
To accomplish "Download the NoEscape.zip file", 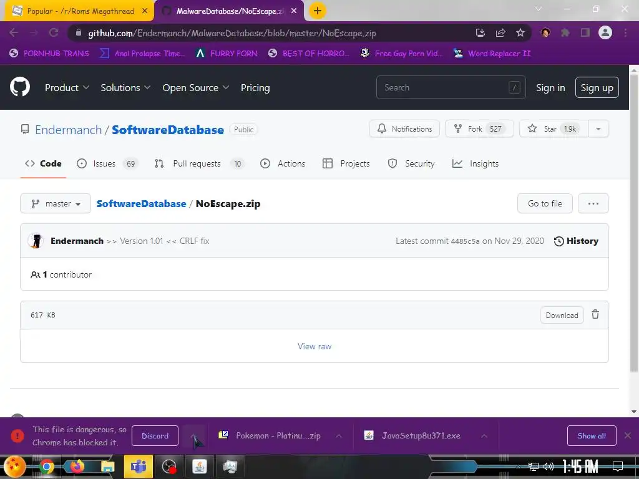I will 562,315.
